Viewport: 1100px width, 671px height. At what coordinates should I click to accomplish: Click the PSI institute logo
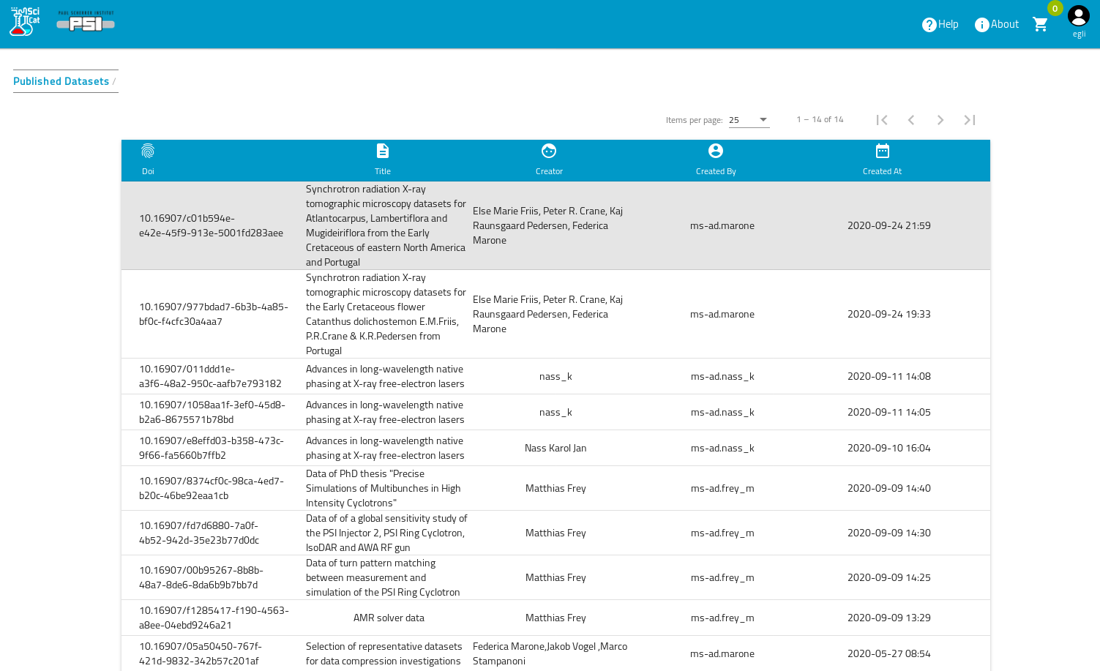point(86,22)
